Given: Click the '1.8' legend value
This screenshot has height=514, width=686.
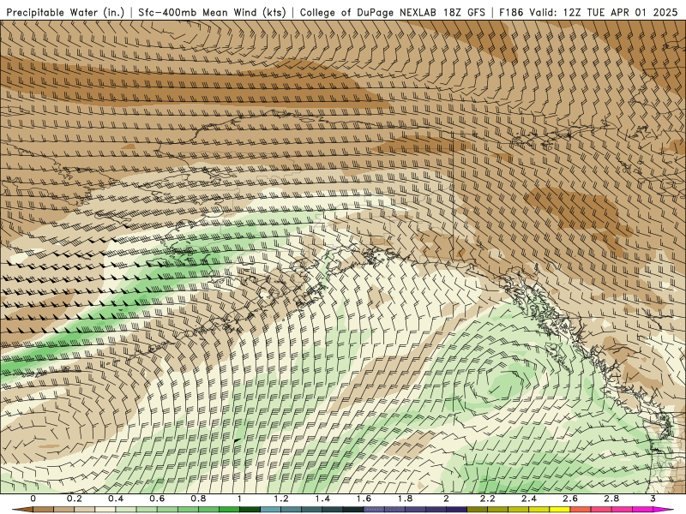Looking at the screenshot, I should pos(405,499).
